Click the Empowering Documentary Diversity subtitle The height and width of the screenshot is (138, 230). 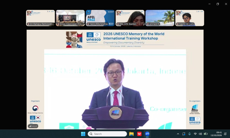pos(124,42)
